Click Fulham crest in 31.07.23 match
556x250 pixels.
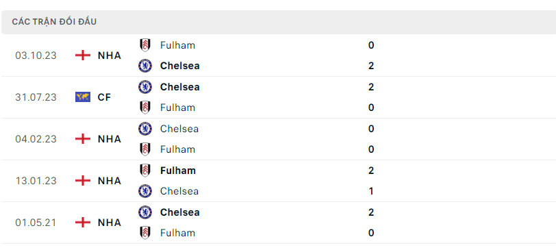tap(144, 108)
